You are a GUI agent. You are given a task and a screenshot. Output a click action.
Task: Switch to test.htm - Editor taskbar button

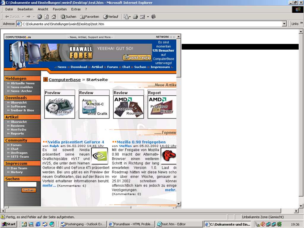tap(179, 224)
